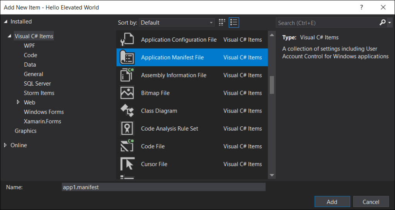Click the search magnifier icon

click(x=382, y=23)
